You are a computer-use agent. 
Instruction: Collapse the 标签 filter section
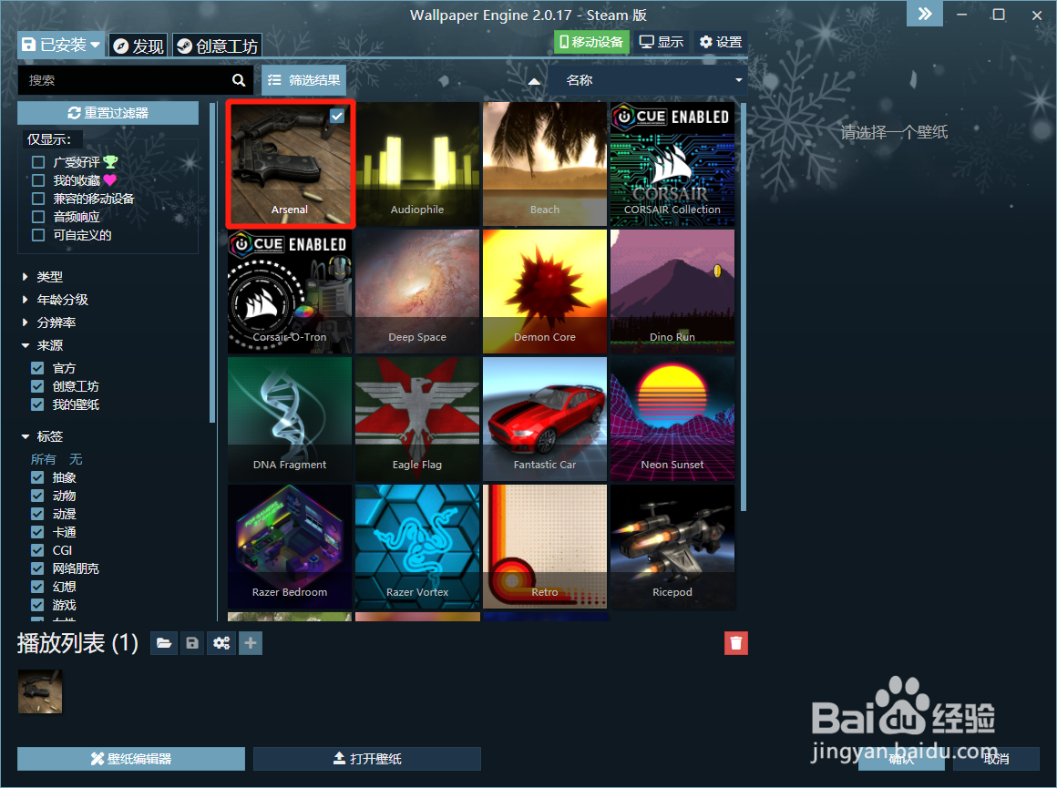[x=43, y=436]
